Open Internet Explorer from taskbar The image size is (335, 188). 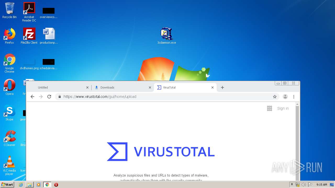click(x=21, y=185)
